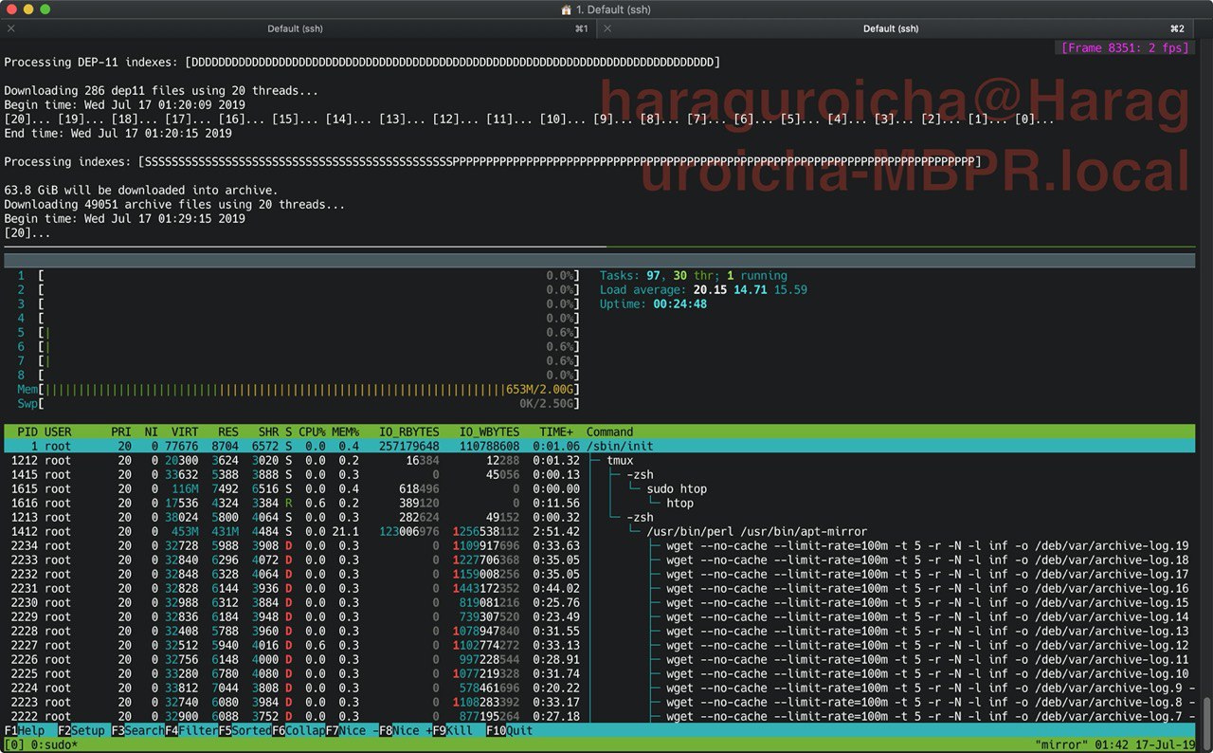The image size is (1213, 753).
Task: Select the sudo htop process row
Action: pyautogui.click(x=599, y=488)
